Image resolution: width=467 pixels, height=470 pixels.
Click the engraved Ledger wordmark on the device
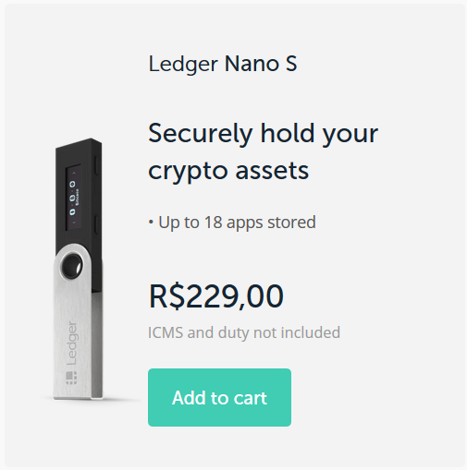point(71,343)
